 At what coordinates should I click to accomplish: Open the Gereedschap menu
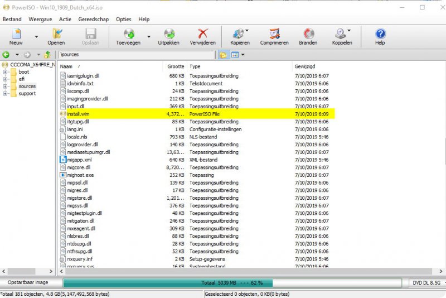tap(94, 19)
